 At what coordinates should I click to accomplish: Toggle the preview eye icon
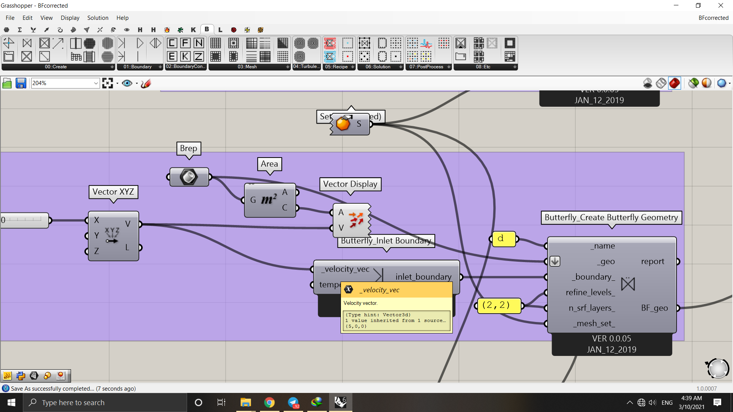click(x=127, y=83)
